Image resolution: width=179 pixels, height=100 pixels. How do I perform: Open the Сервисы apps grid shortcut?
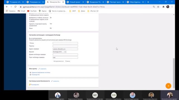pyautogui.click(x=11, y=11)
